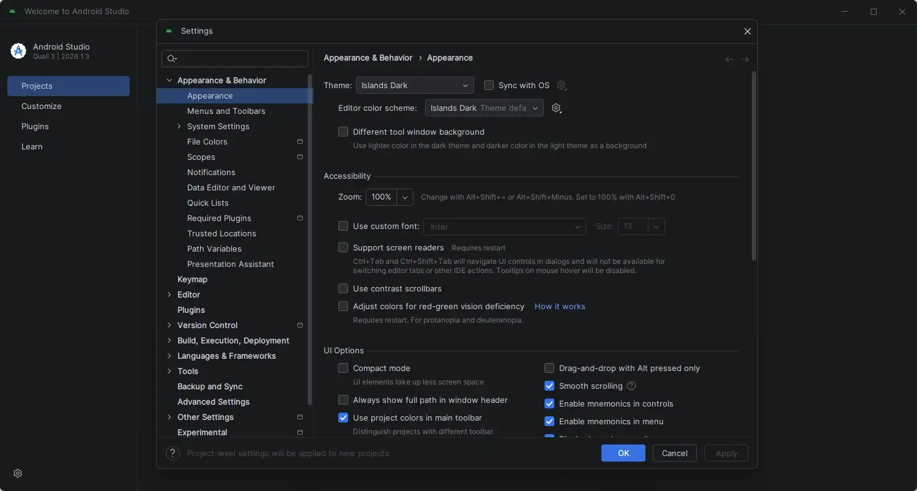The height and width of the screenshot is (491, 917).
Task: Collapse the Appearance & Behavior section
Action: click(169, 80)
